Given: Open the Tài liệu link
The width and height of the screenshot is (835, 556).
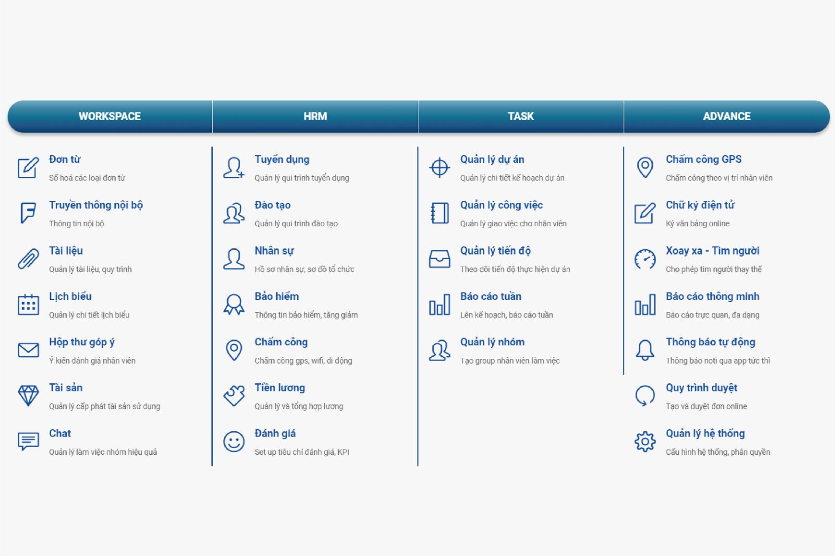Looking at the screenshot, I should coord(66,251).
